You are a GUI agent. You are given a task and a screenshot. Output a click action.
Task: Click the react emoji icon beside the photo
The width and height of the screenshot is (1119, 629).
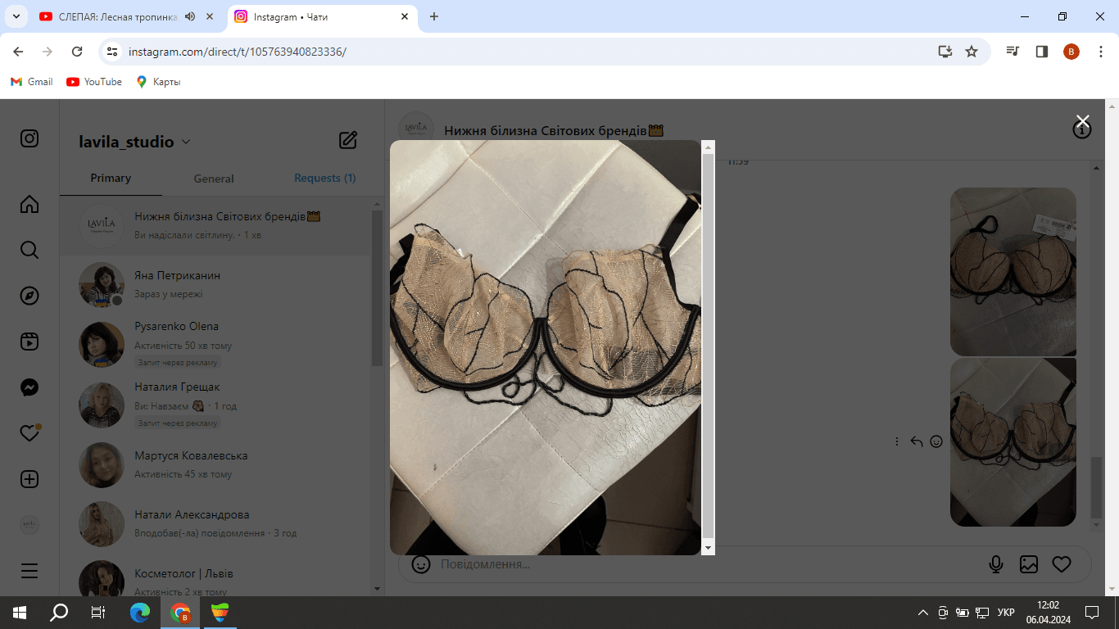(936, 441)
